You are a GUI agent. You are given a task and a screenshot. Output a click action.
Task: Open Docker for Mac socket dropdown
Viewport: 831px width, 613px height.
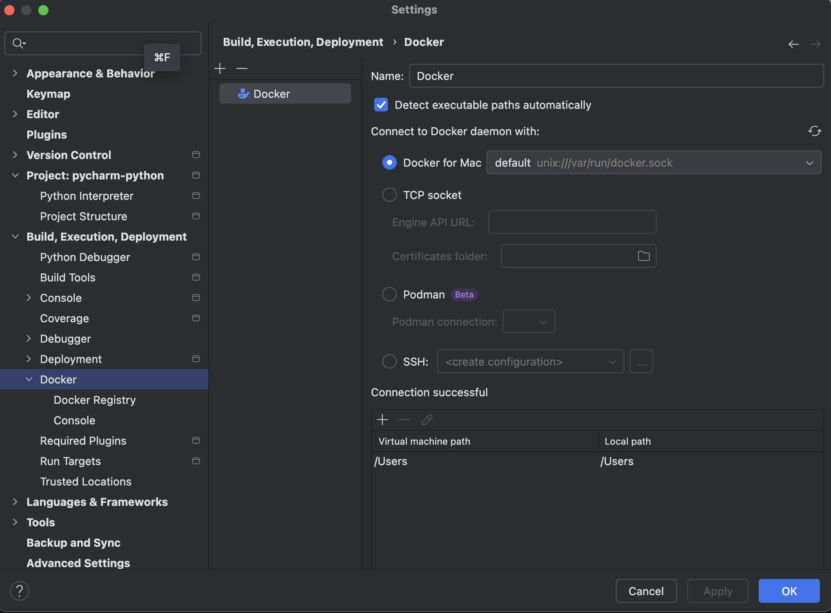pos(654,162)
